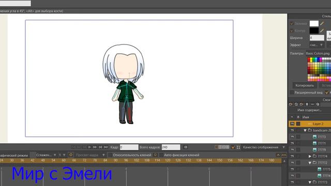Click the second Layers toolbar icon
This screenshot has width=331, height=186.
click(x=296, y=104)
